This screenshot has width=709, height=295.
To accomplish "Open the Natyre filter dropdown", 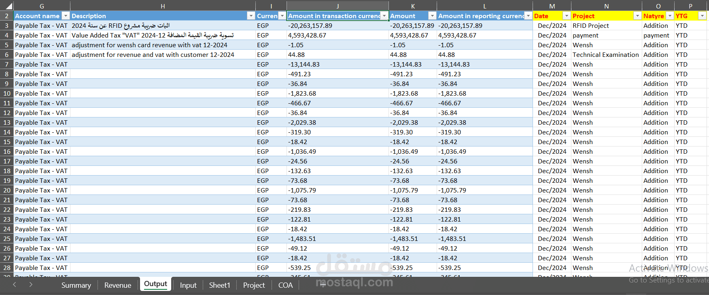I will (670, 16).
